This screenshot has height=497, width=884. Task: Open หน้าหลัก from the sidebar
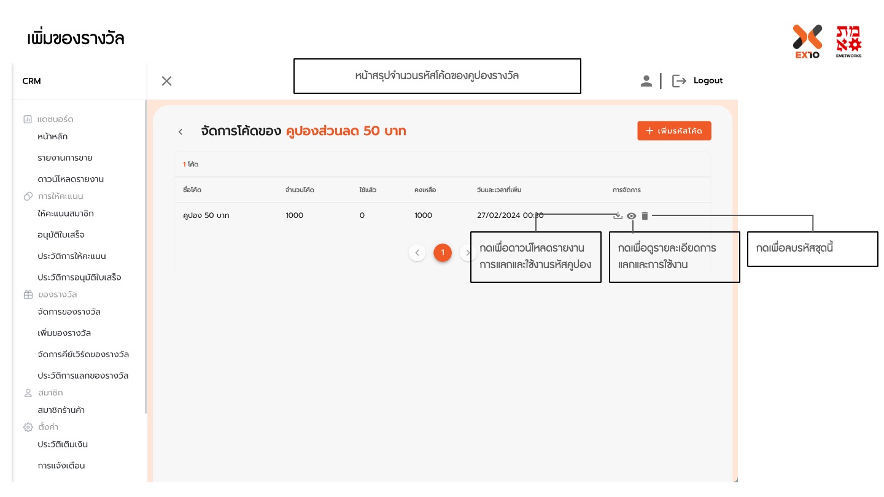[x=52, y=136]
